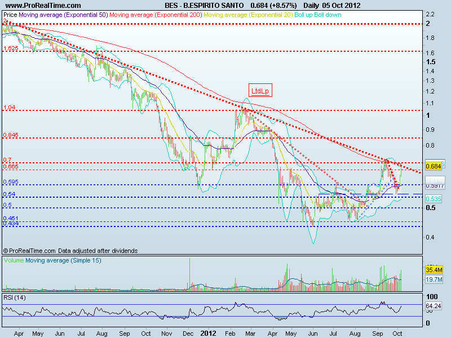Click the 0.8 tick on price axis
Screen dimensions: 451x338
(x=430, y=145)
